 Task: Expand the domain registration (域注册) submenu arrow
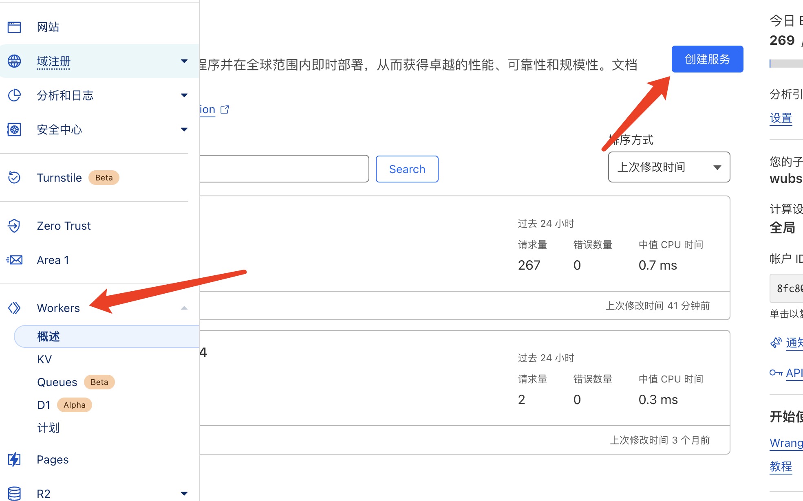point(184,61)
